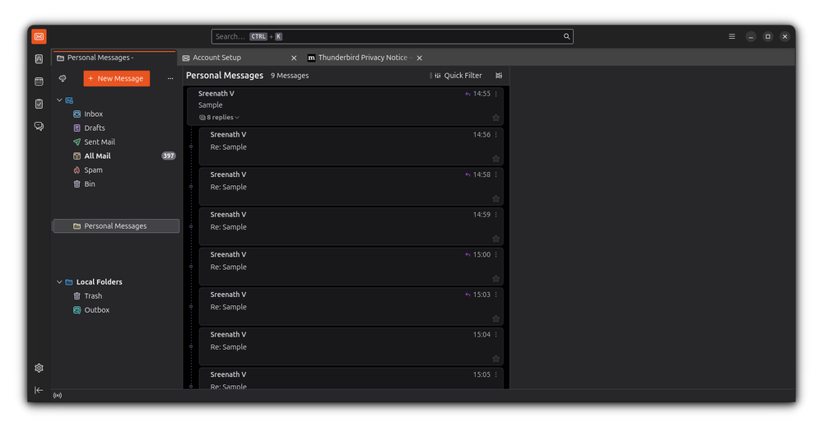Click the New Message button
The width and height of the screenshot is (823, 432).
[x=116, y=78]
